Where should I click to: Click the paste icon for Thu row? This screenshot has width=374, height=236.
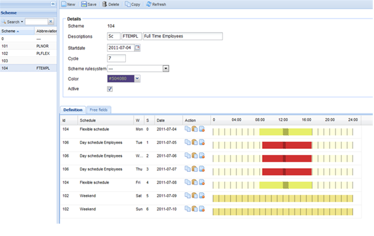pyautogui.click(x=194, y=169)
